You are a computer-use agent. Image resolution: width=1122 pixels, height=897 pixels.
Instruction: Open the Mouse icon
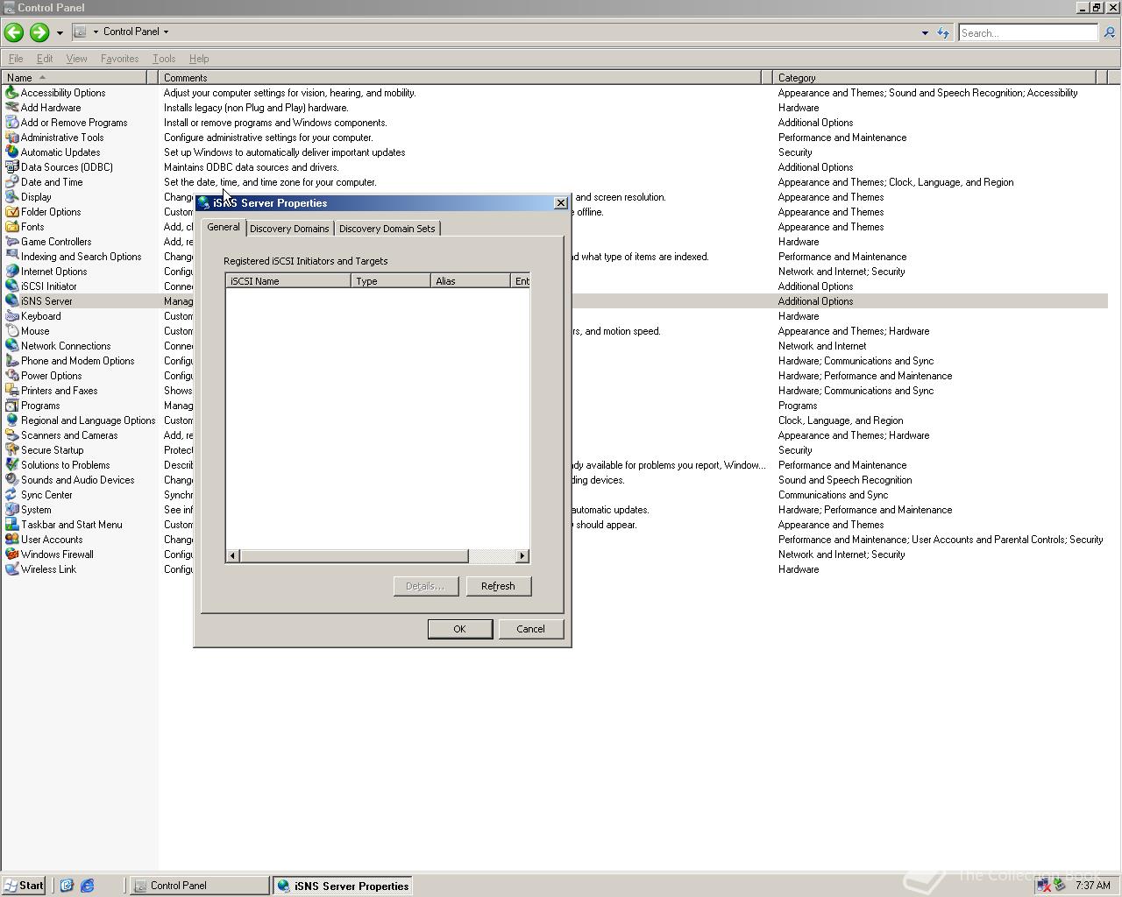[12, 331]
